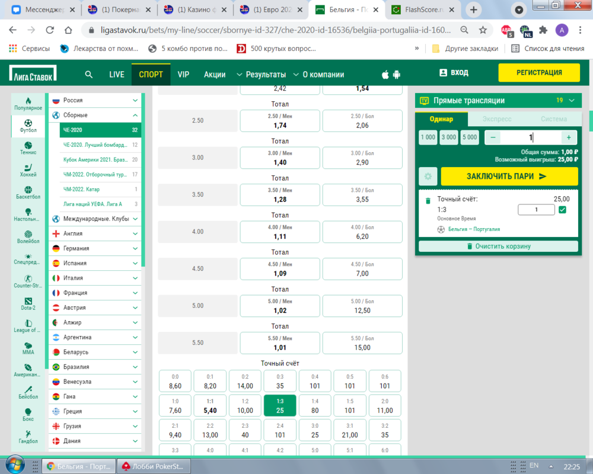Click the stake amount input field

click(x=531, y=137)
